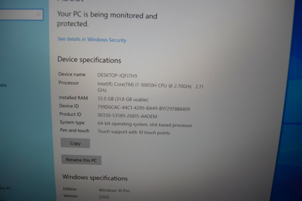Viewport: 302px width, 201px height.
Task: Open See details in Windows Security link
Action: coord(92,39)
